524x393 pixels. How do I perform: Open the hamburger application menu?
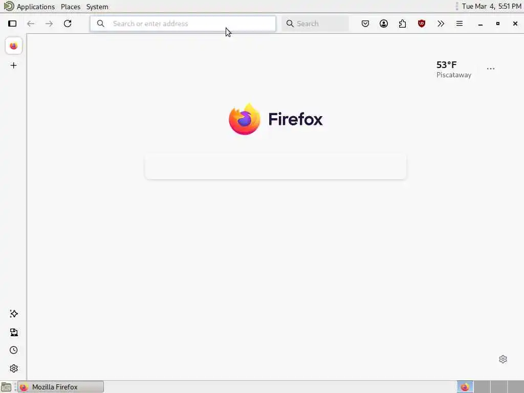(x=460, y=24)
